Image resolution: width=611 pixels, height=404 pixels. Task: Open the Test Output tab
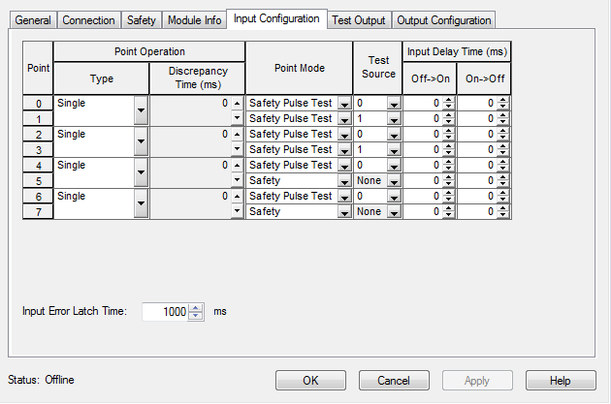tap(358, 20)
